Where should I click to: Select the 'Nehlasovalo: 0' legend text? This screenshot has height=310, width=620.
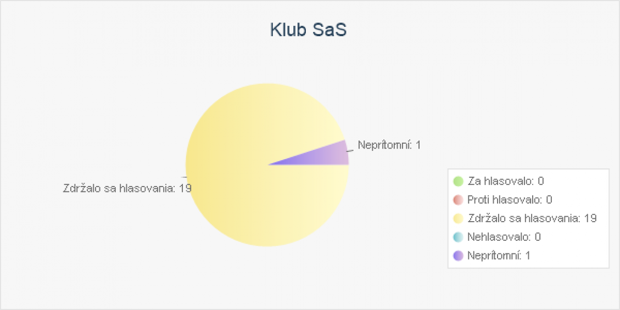504,237
